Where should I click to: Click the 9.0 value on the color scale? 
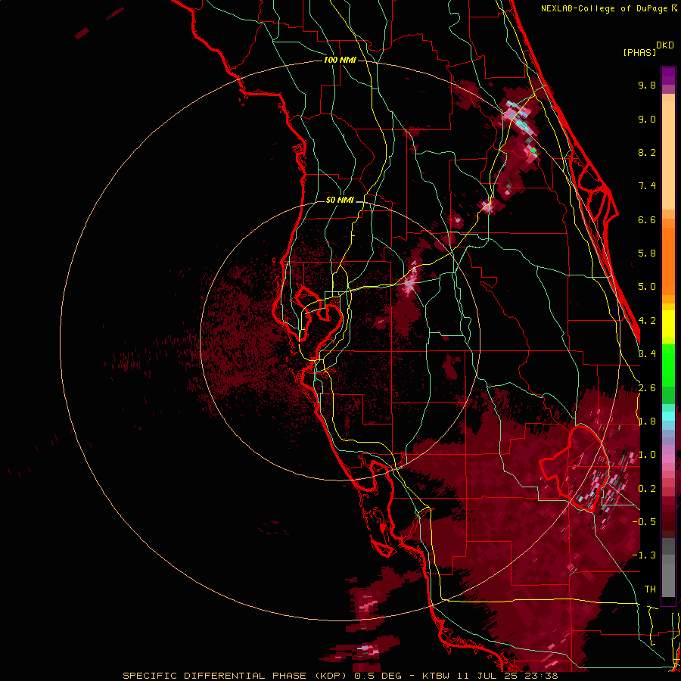point(647,119)
